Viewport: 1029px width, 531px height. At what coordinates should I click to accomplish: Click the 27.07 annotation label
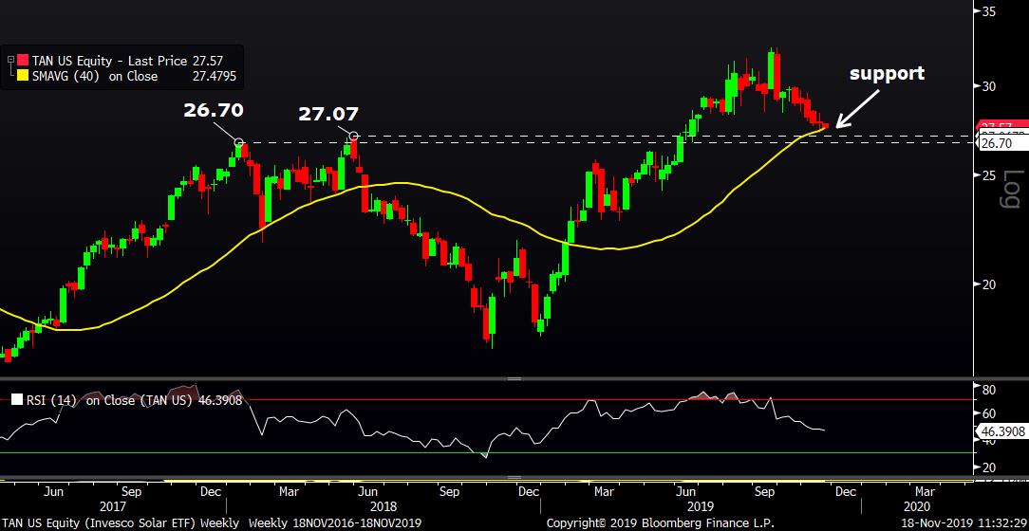(x=328, y=114)
